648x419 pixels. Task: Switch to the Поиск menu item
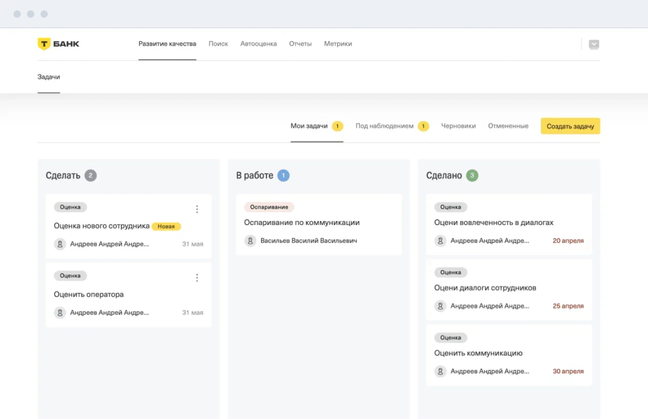click(x=218, y=44)
